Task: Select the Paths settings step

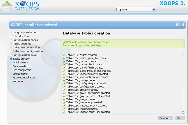Action: 22,44
